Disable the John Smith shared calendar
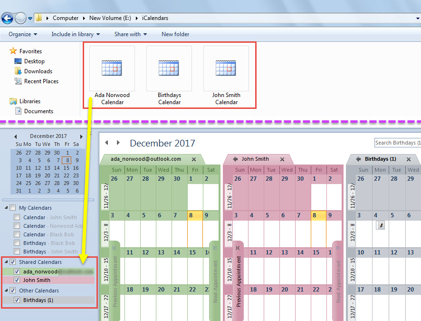The height and width of the screenshot is (321, 421). point(18,280)
